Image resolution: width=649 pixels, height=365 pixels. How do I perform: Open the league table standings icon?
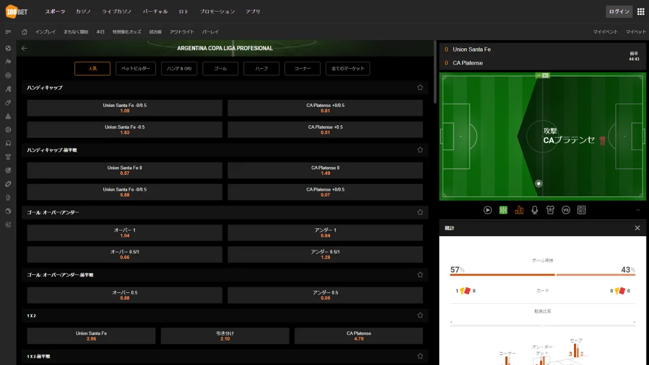pos(582,210)
